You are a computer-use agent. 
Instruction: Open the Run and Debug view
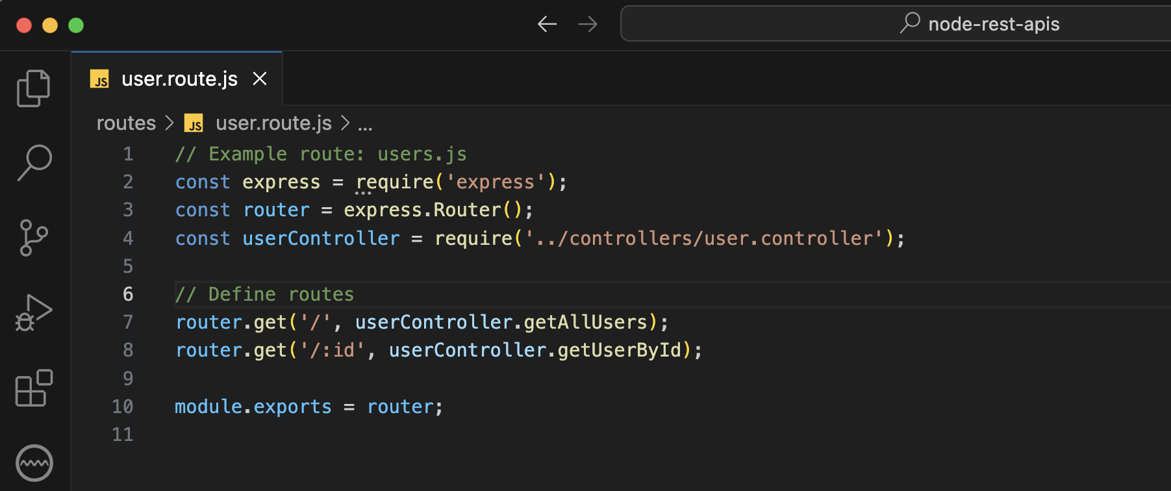tap(34, 313)
